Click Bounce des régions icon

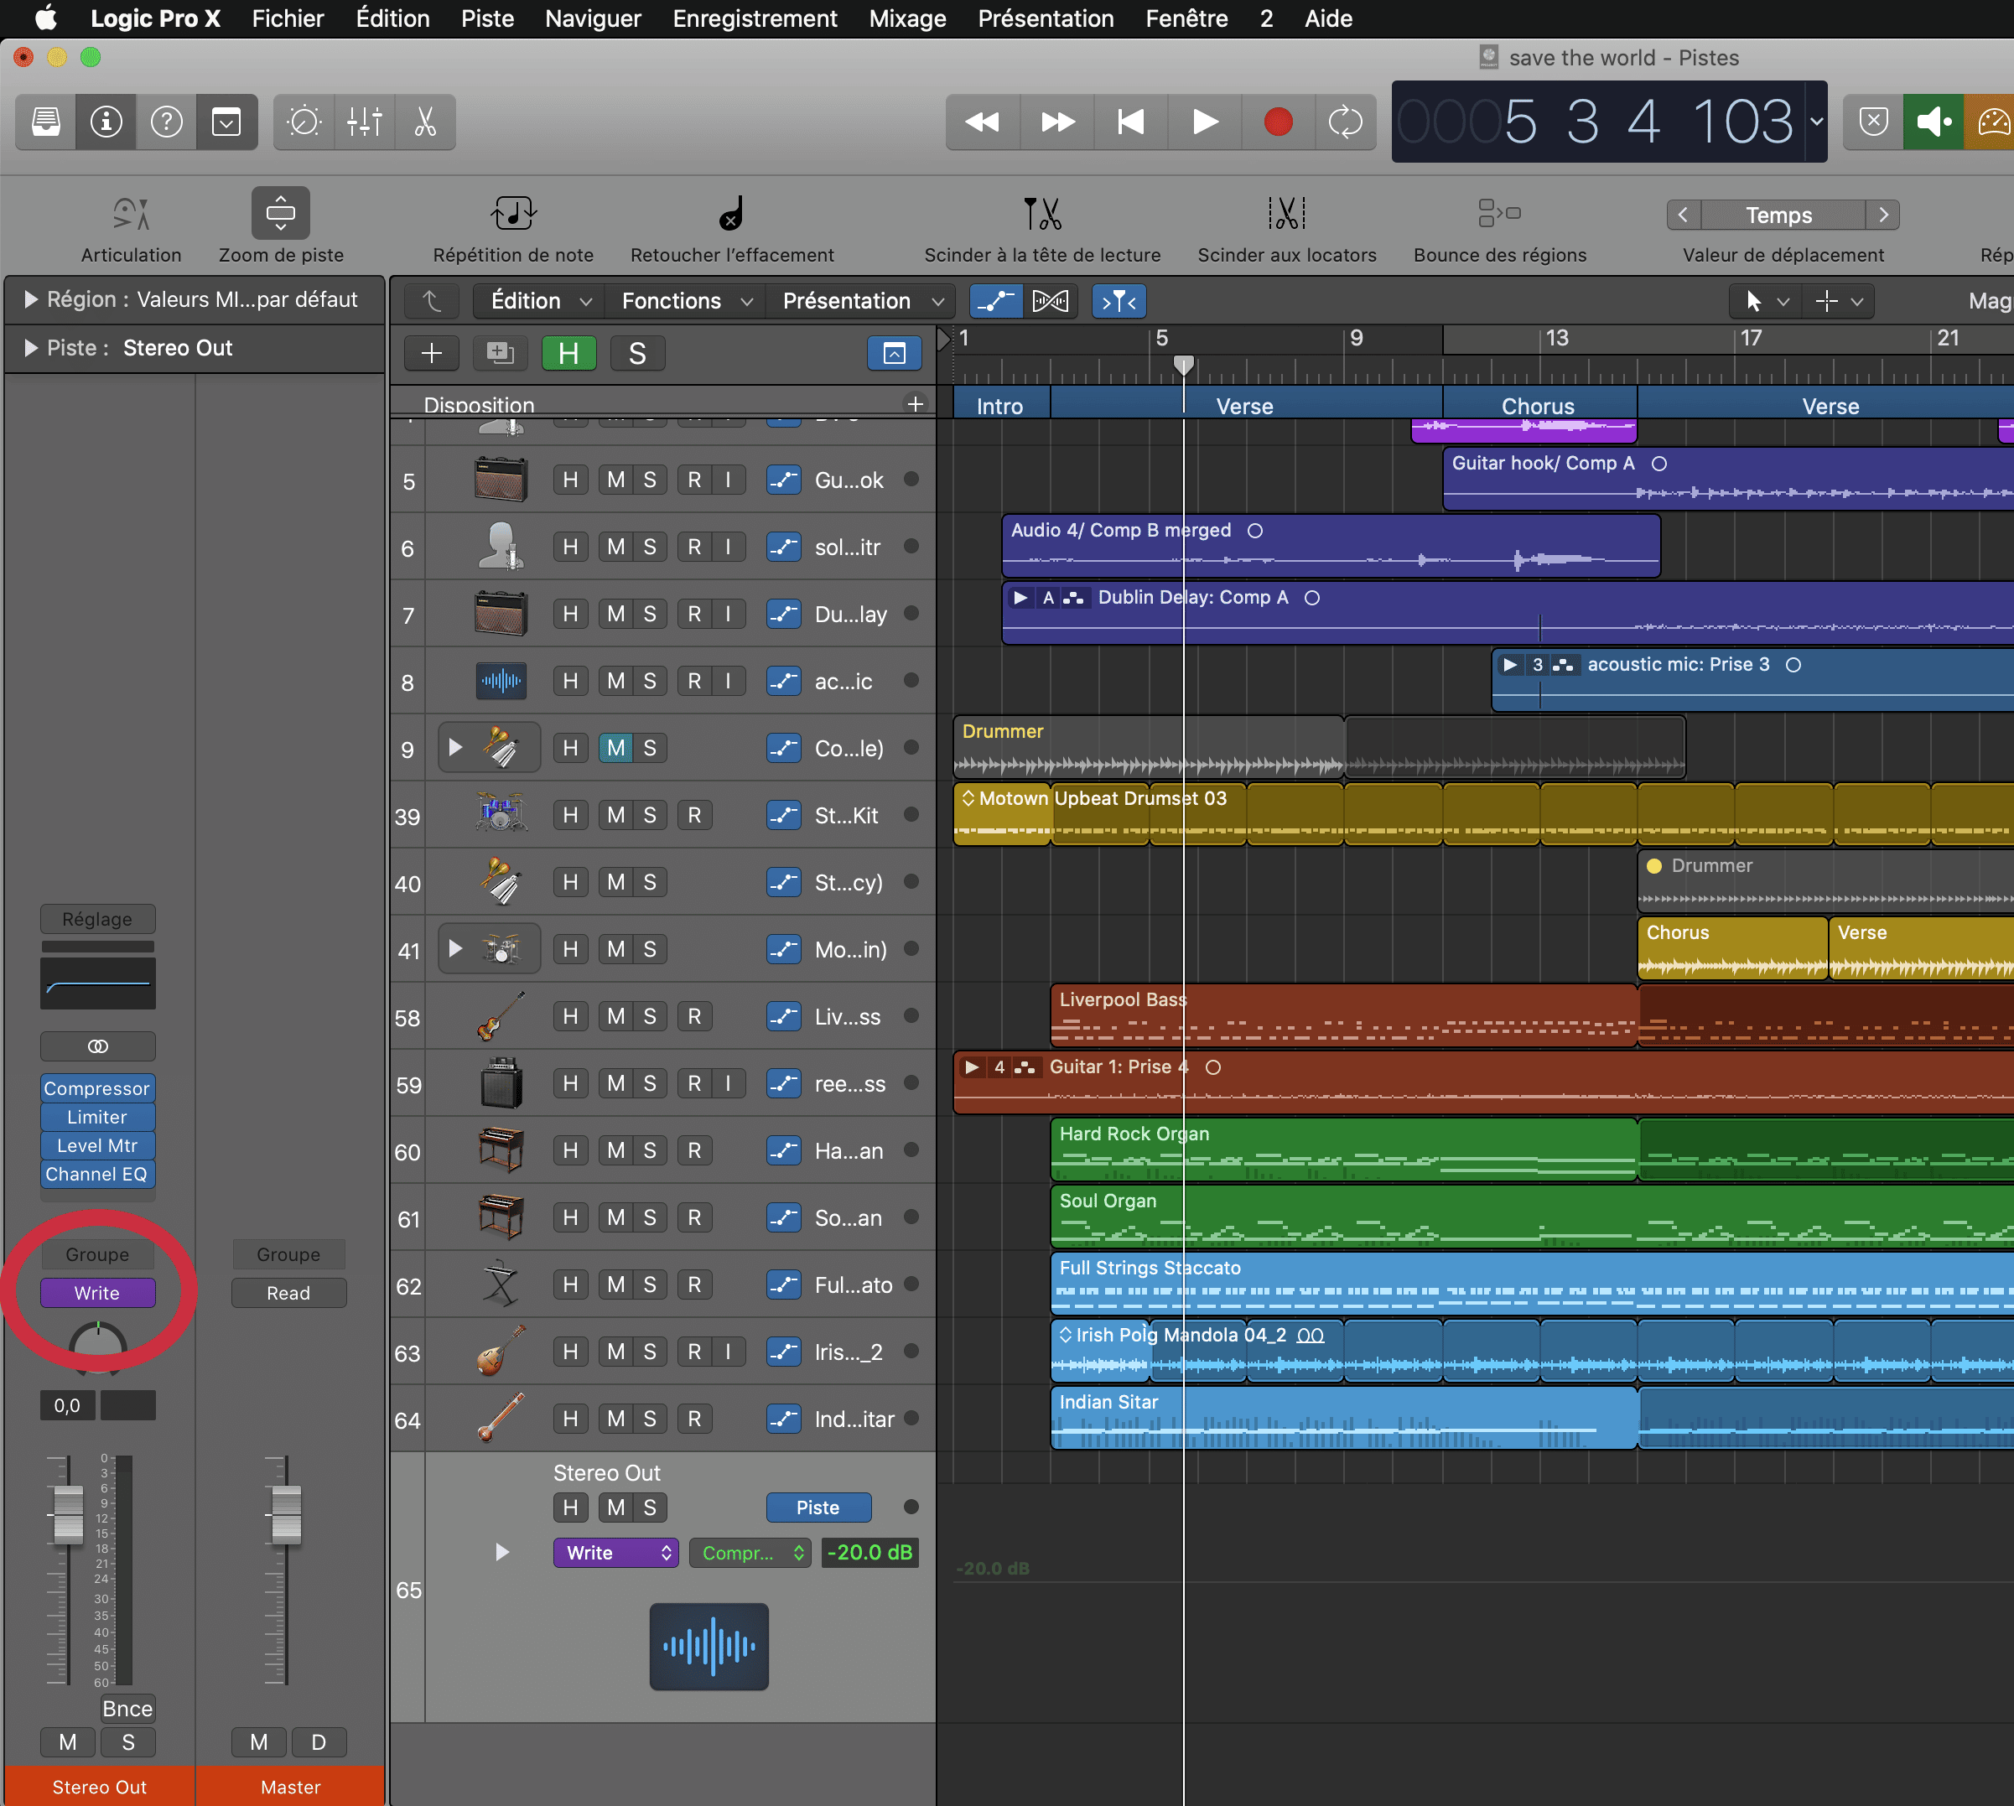tap(1499, 213)
